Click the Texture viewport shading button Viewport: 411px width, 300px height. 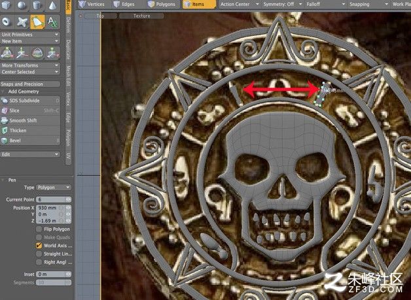(142, 16)
